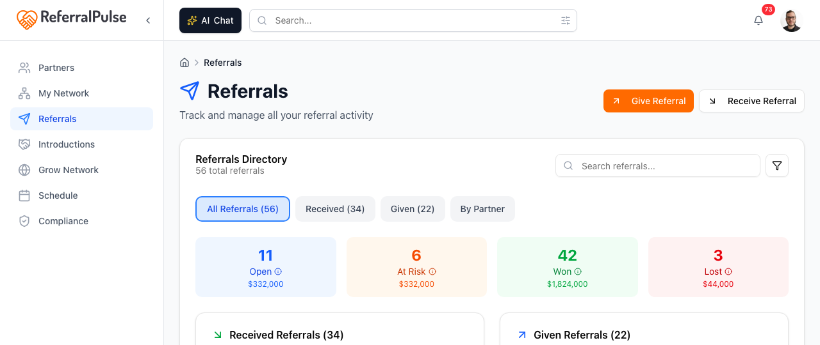
Task: Click the home breadcrumb icon
Action: coord(184,63)
